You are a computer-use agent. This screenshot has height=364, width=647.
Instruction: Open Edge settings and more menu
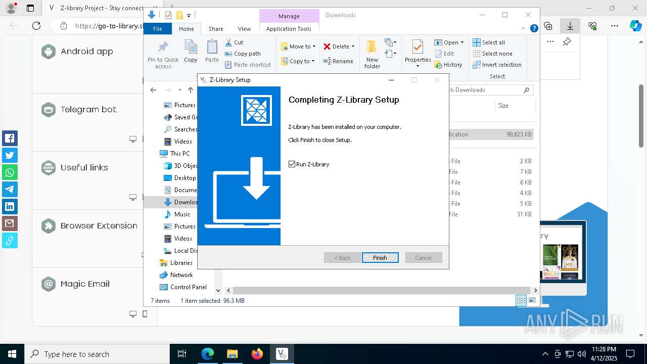coord(615,26)
